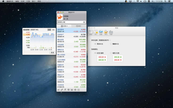This screenshot has width=173, height=108.
Task: Click the trend arrow icon in bottom toolbar
Action: 62,90
